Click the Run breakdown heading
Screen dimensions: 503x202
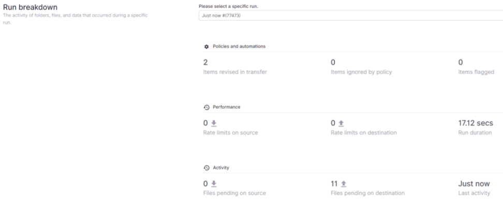[x=30, y=7]
